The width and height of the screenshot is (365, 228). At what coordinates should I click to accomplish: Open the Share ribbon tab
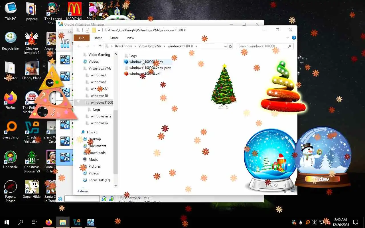coord(114,38)
